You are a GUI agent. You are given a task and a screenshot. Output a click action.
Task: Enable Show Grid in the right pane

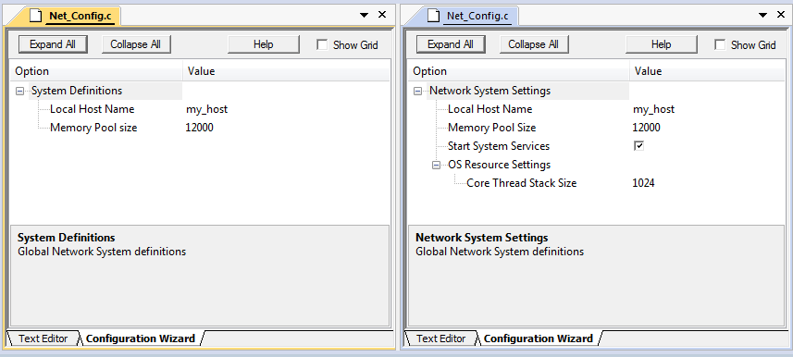[x=720, y=44]
